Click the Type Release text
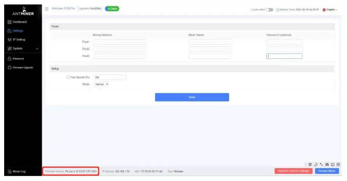Image resolution: width=347 pixels, height=181 pixels. pos(175,172)
